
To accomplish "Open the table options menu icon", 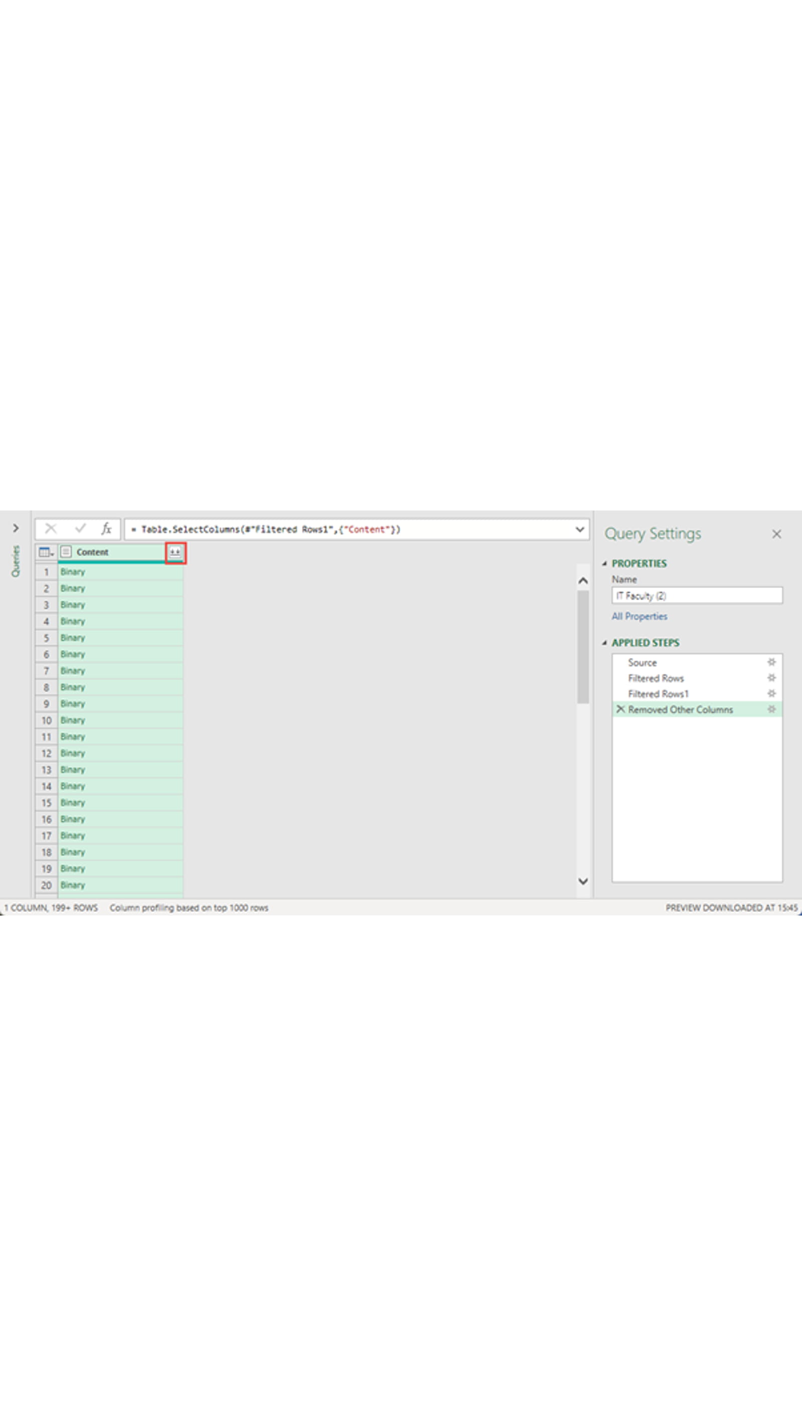I will [46, 553].
